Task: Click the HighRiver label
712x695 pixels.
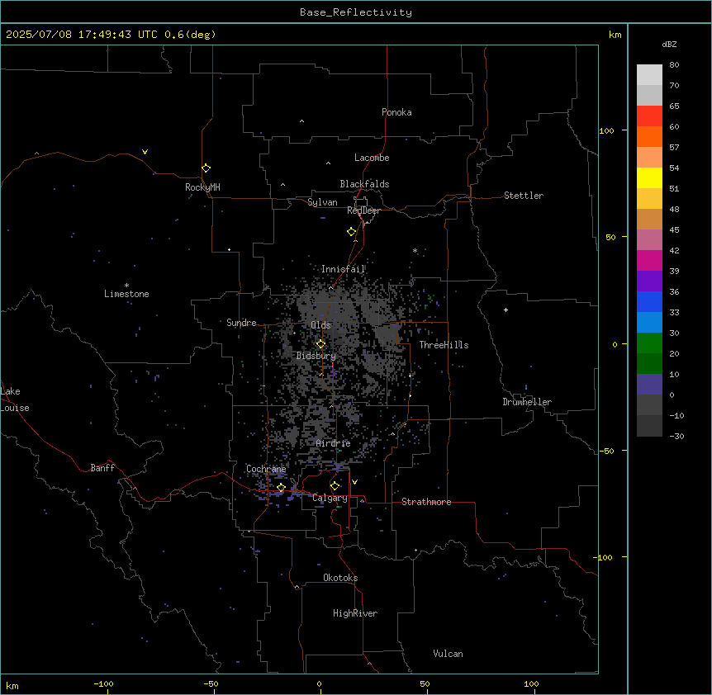Action: pyautogui.click(x=355, y=613)
